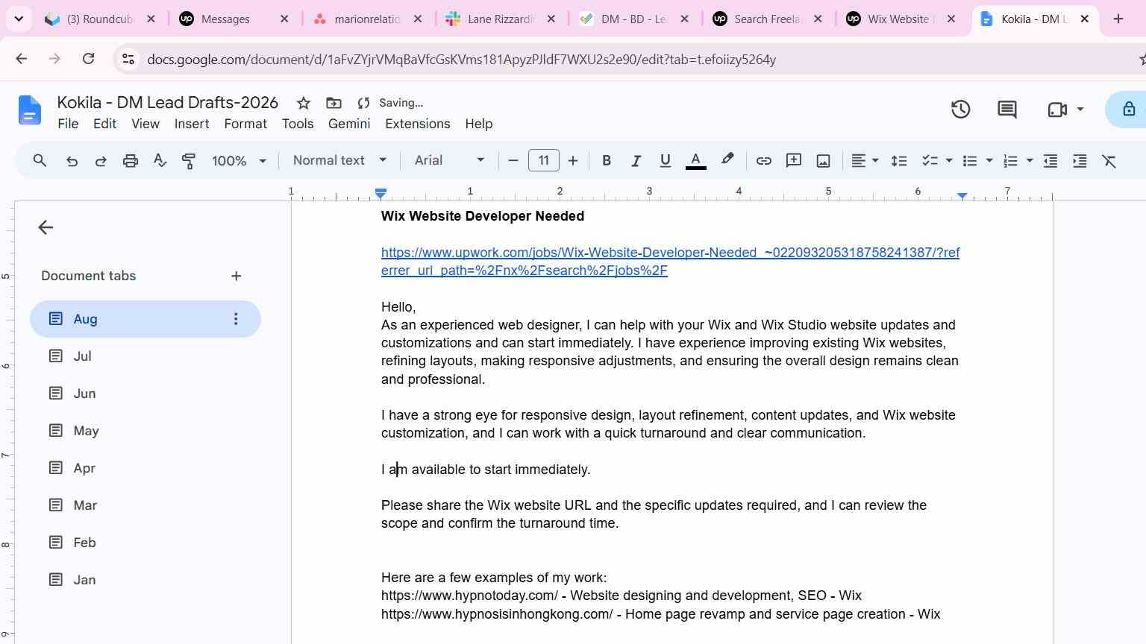This screenshot has height=644, width=1146.
Task: Insert a link using chain icon
Action: pyautogui.click(x=763, y=160)
